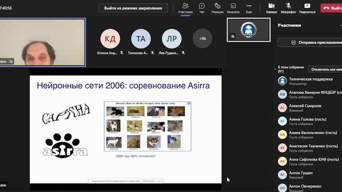Viewport: 342px width, 192px height.
Task: Click the technical support video tile
Action: 248,30
